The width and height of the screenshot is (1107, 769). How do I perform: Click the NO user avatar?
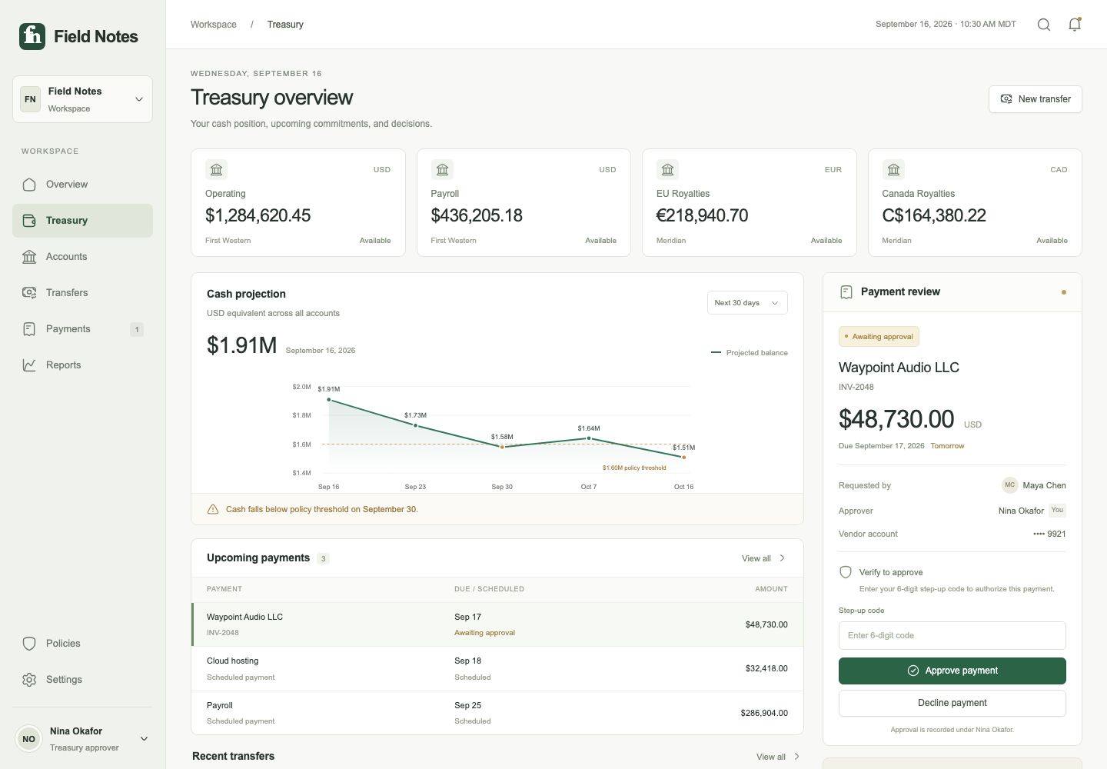(x=28, y=739)
